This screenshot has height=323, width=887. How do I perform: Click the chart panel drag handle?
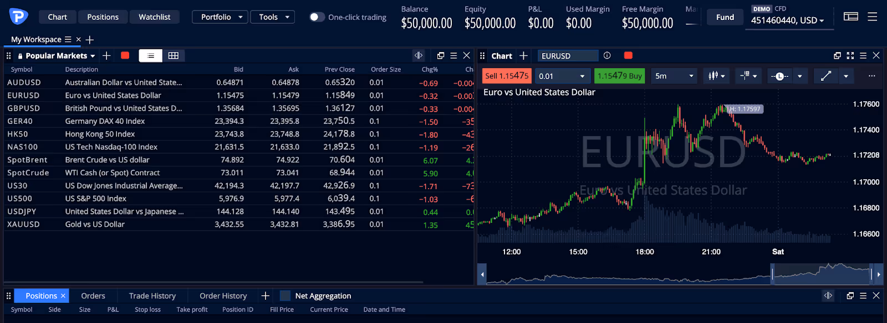[482, 55]
